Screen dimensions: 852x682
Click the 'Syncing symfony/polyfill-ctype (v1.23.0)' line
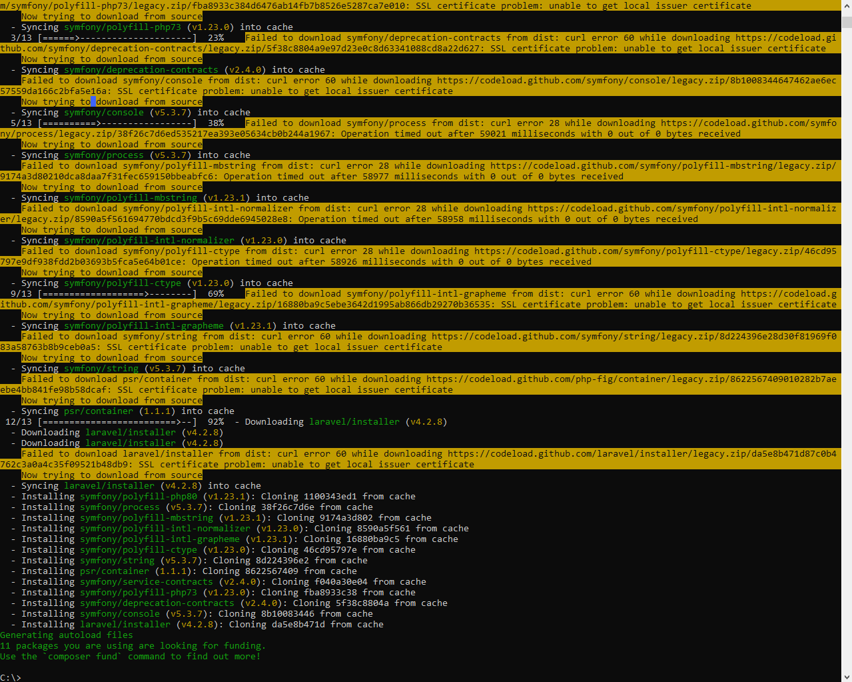pos(152,283)
